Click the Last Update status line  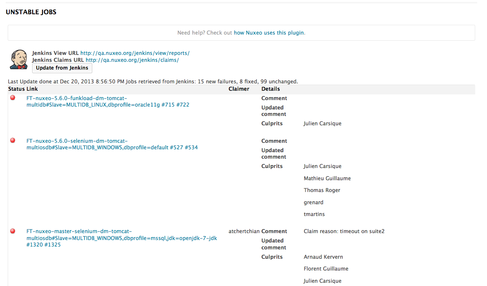coord(153,81)
